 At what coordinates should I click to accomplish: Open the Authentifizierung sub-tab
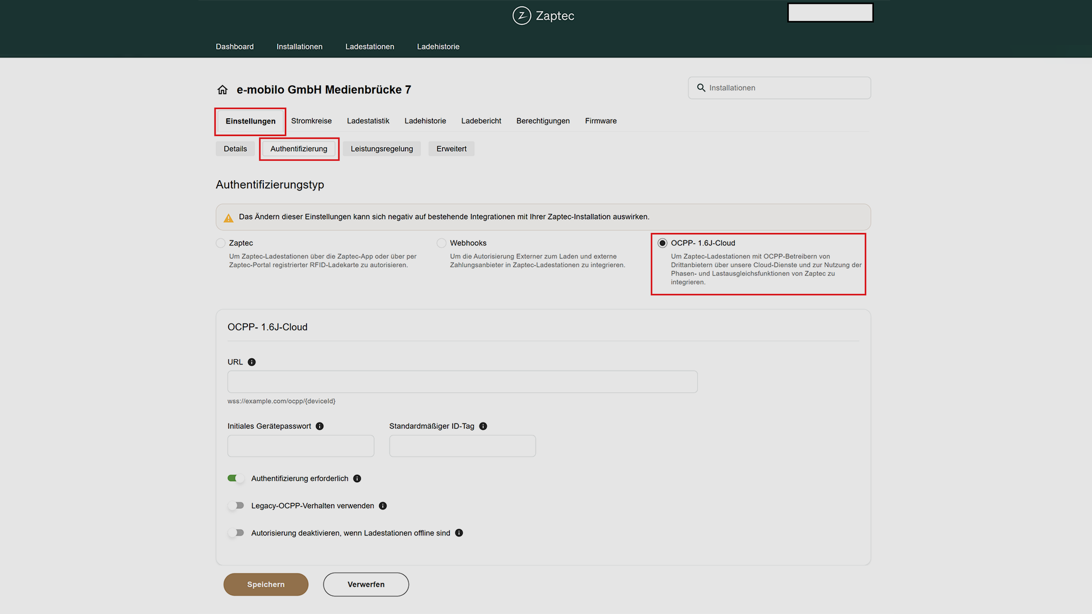[299, 149]
